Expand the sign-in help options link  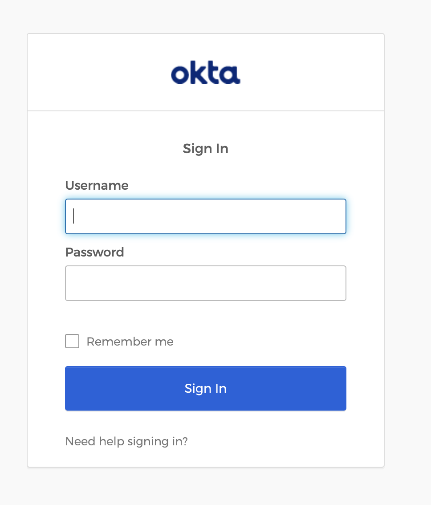coord(126,441)
